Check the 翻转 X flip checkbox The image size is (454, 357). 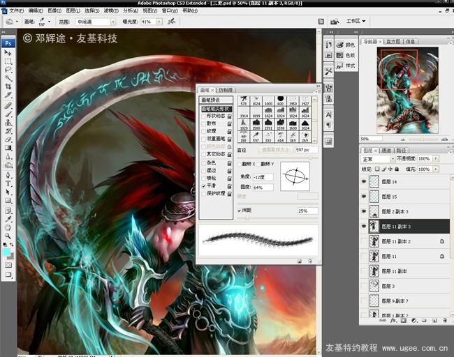[239, 164]
